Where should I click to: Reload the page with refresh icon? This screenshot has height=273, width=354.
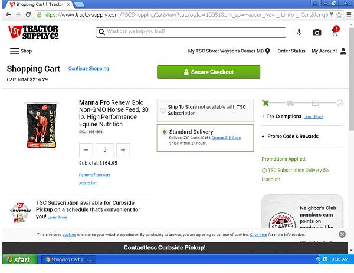[28, 15]
